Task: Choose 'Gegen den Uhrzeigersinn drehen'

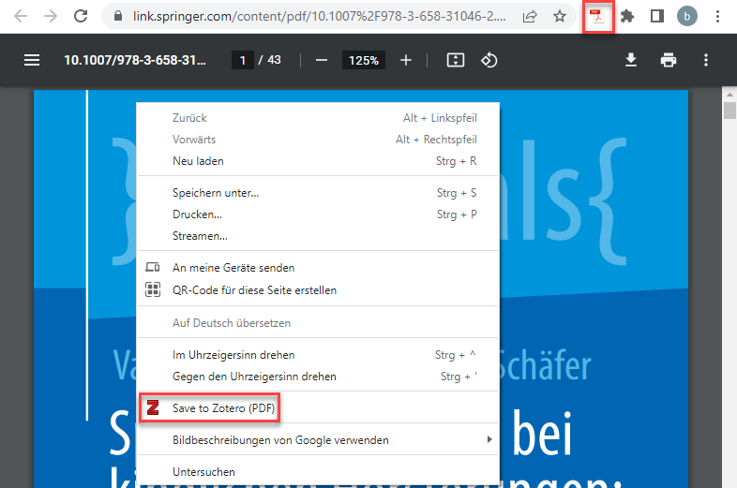Action: (x=318, y=377)
